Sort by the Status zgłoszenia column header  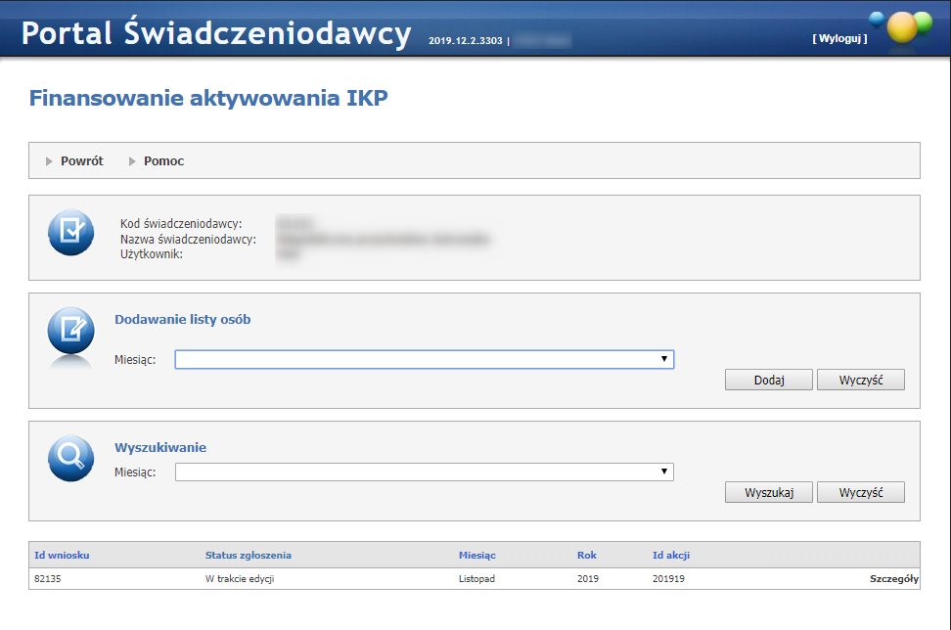(x=248, y=556)
